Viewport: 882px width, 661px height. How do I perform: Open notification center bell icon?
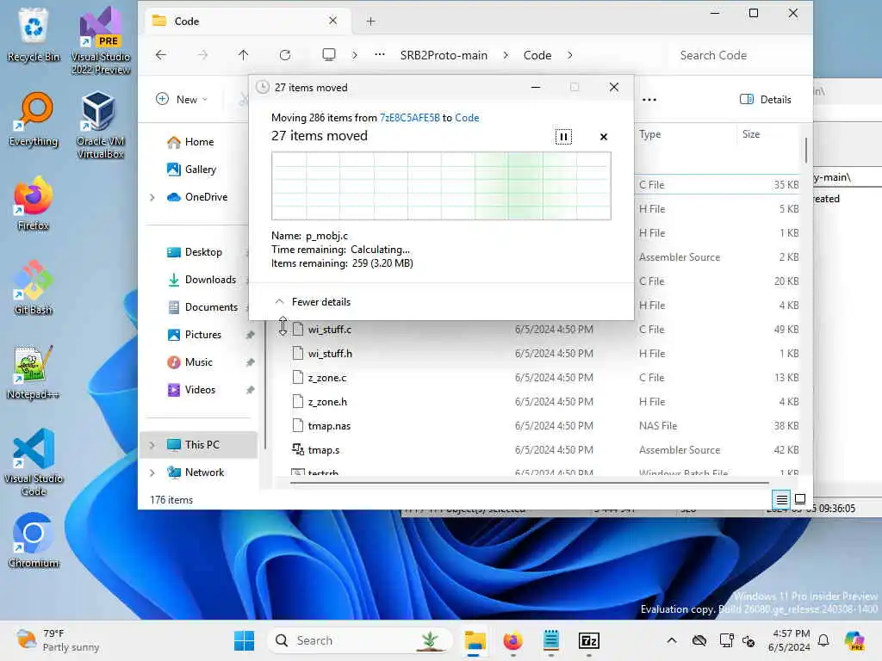pos(823,640)
